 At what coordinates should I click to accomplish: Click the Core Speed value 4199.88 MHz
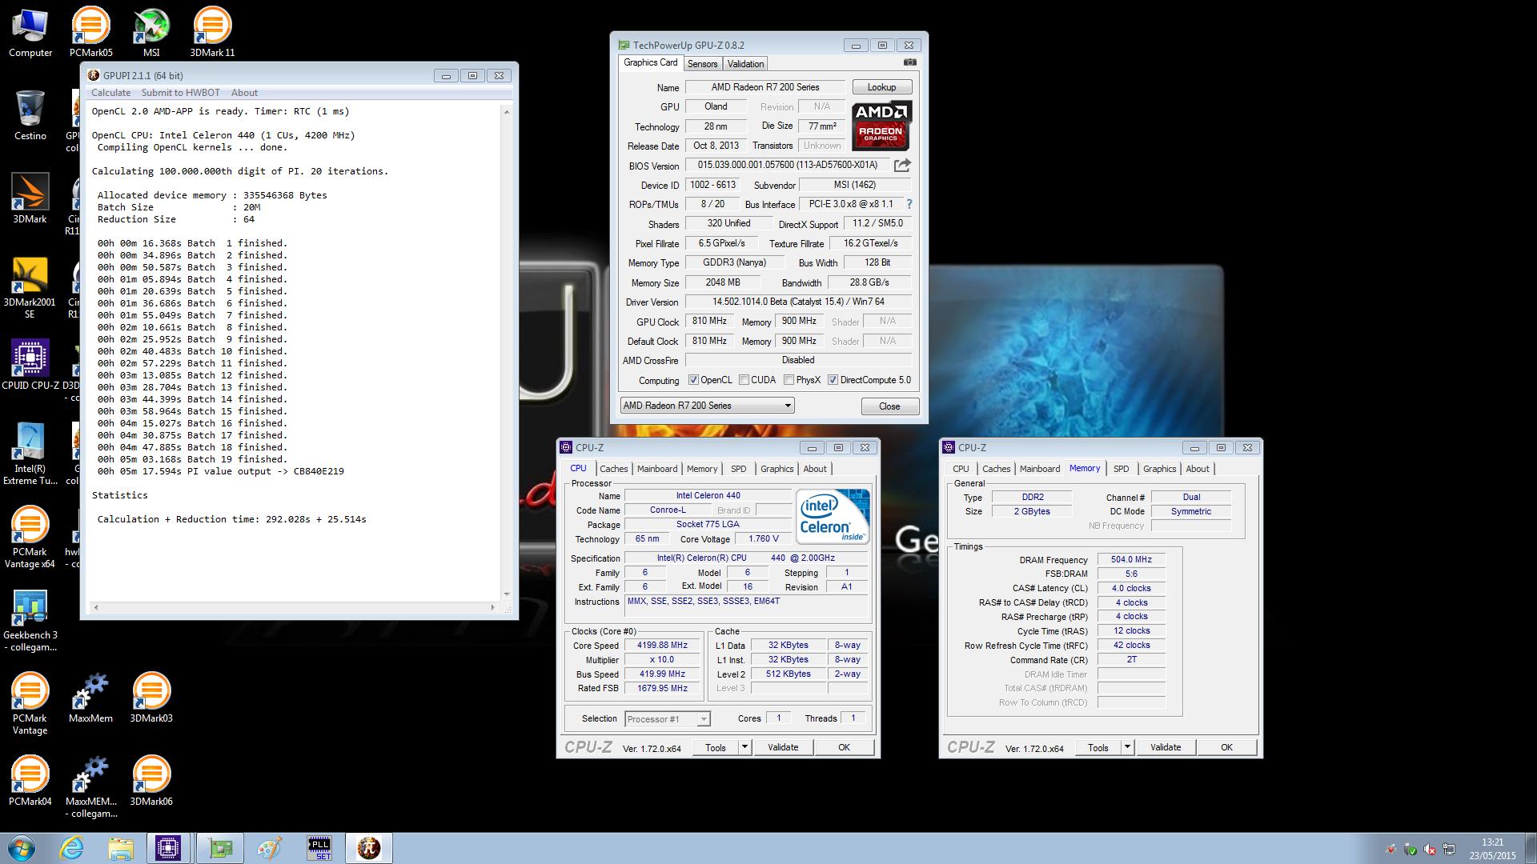click(662, 646)
